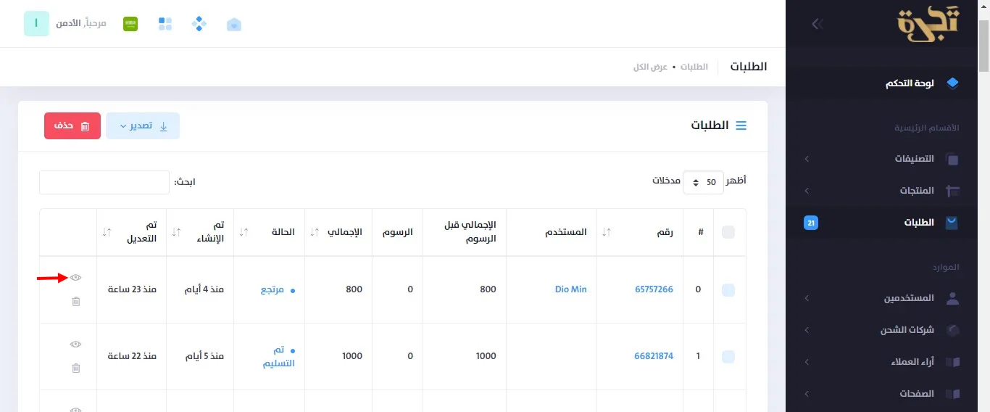Open the تصدير export dropdown
Image resolution: width=990 pixels, height=412 pixels.
tap(143, 125)
